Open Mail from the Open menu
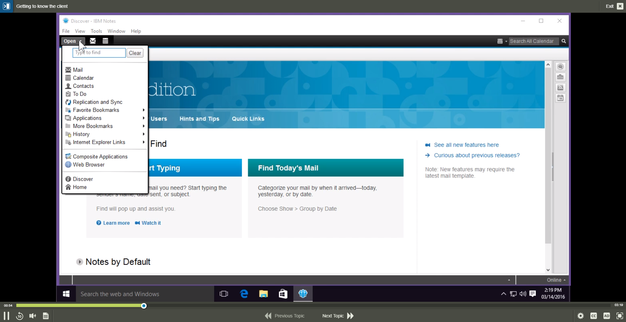Viewport: 626px width, 322px height. click(x=78, y=69)
